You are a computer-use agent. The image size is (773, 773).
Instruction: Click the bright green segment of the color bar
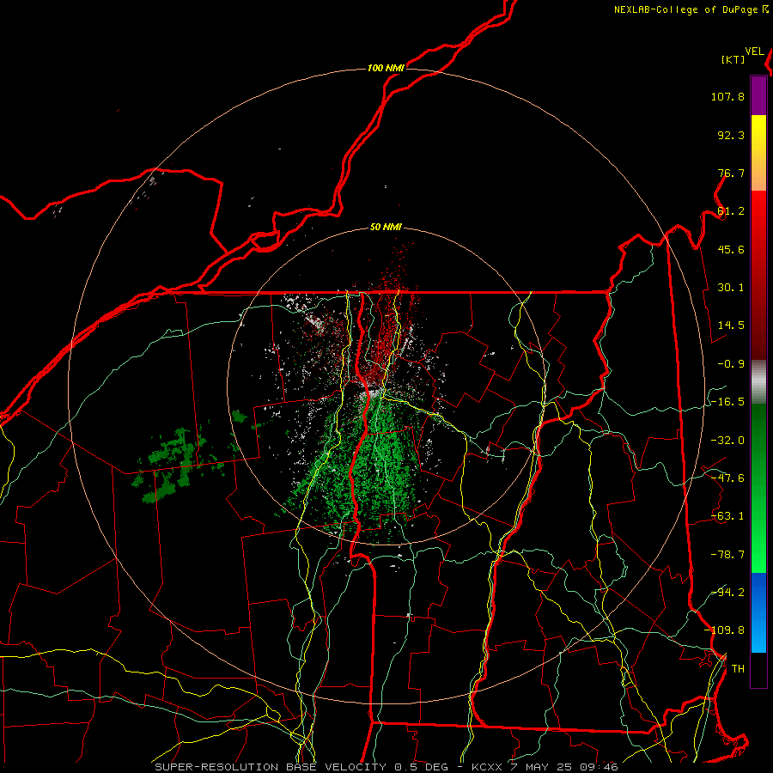758,488
